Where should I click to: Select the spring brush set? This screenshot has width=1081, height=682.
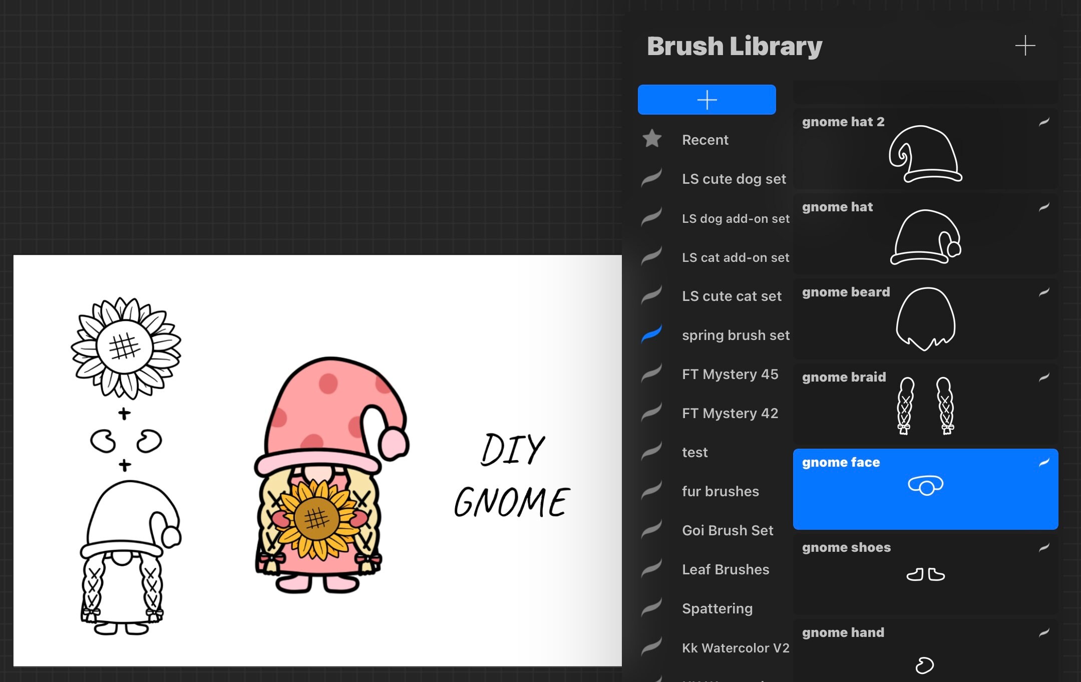[x=715, y=335]
